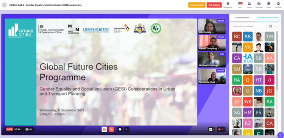Click the End Session button

point(214,5)
